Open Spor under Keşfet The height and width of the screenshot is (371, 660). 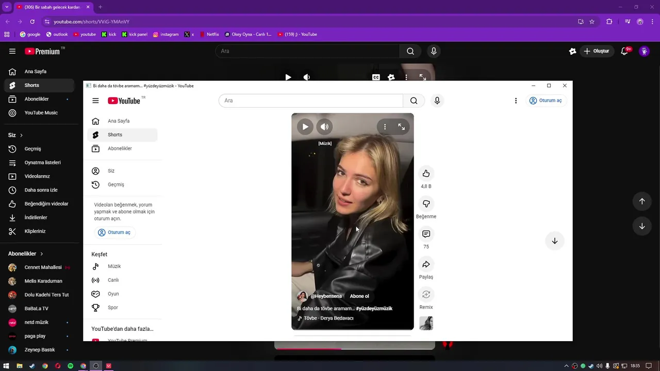pyautogui.click(x=122, y=308)
